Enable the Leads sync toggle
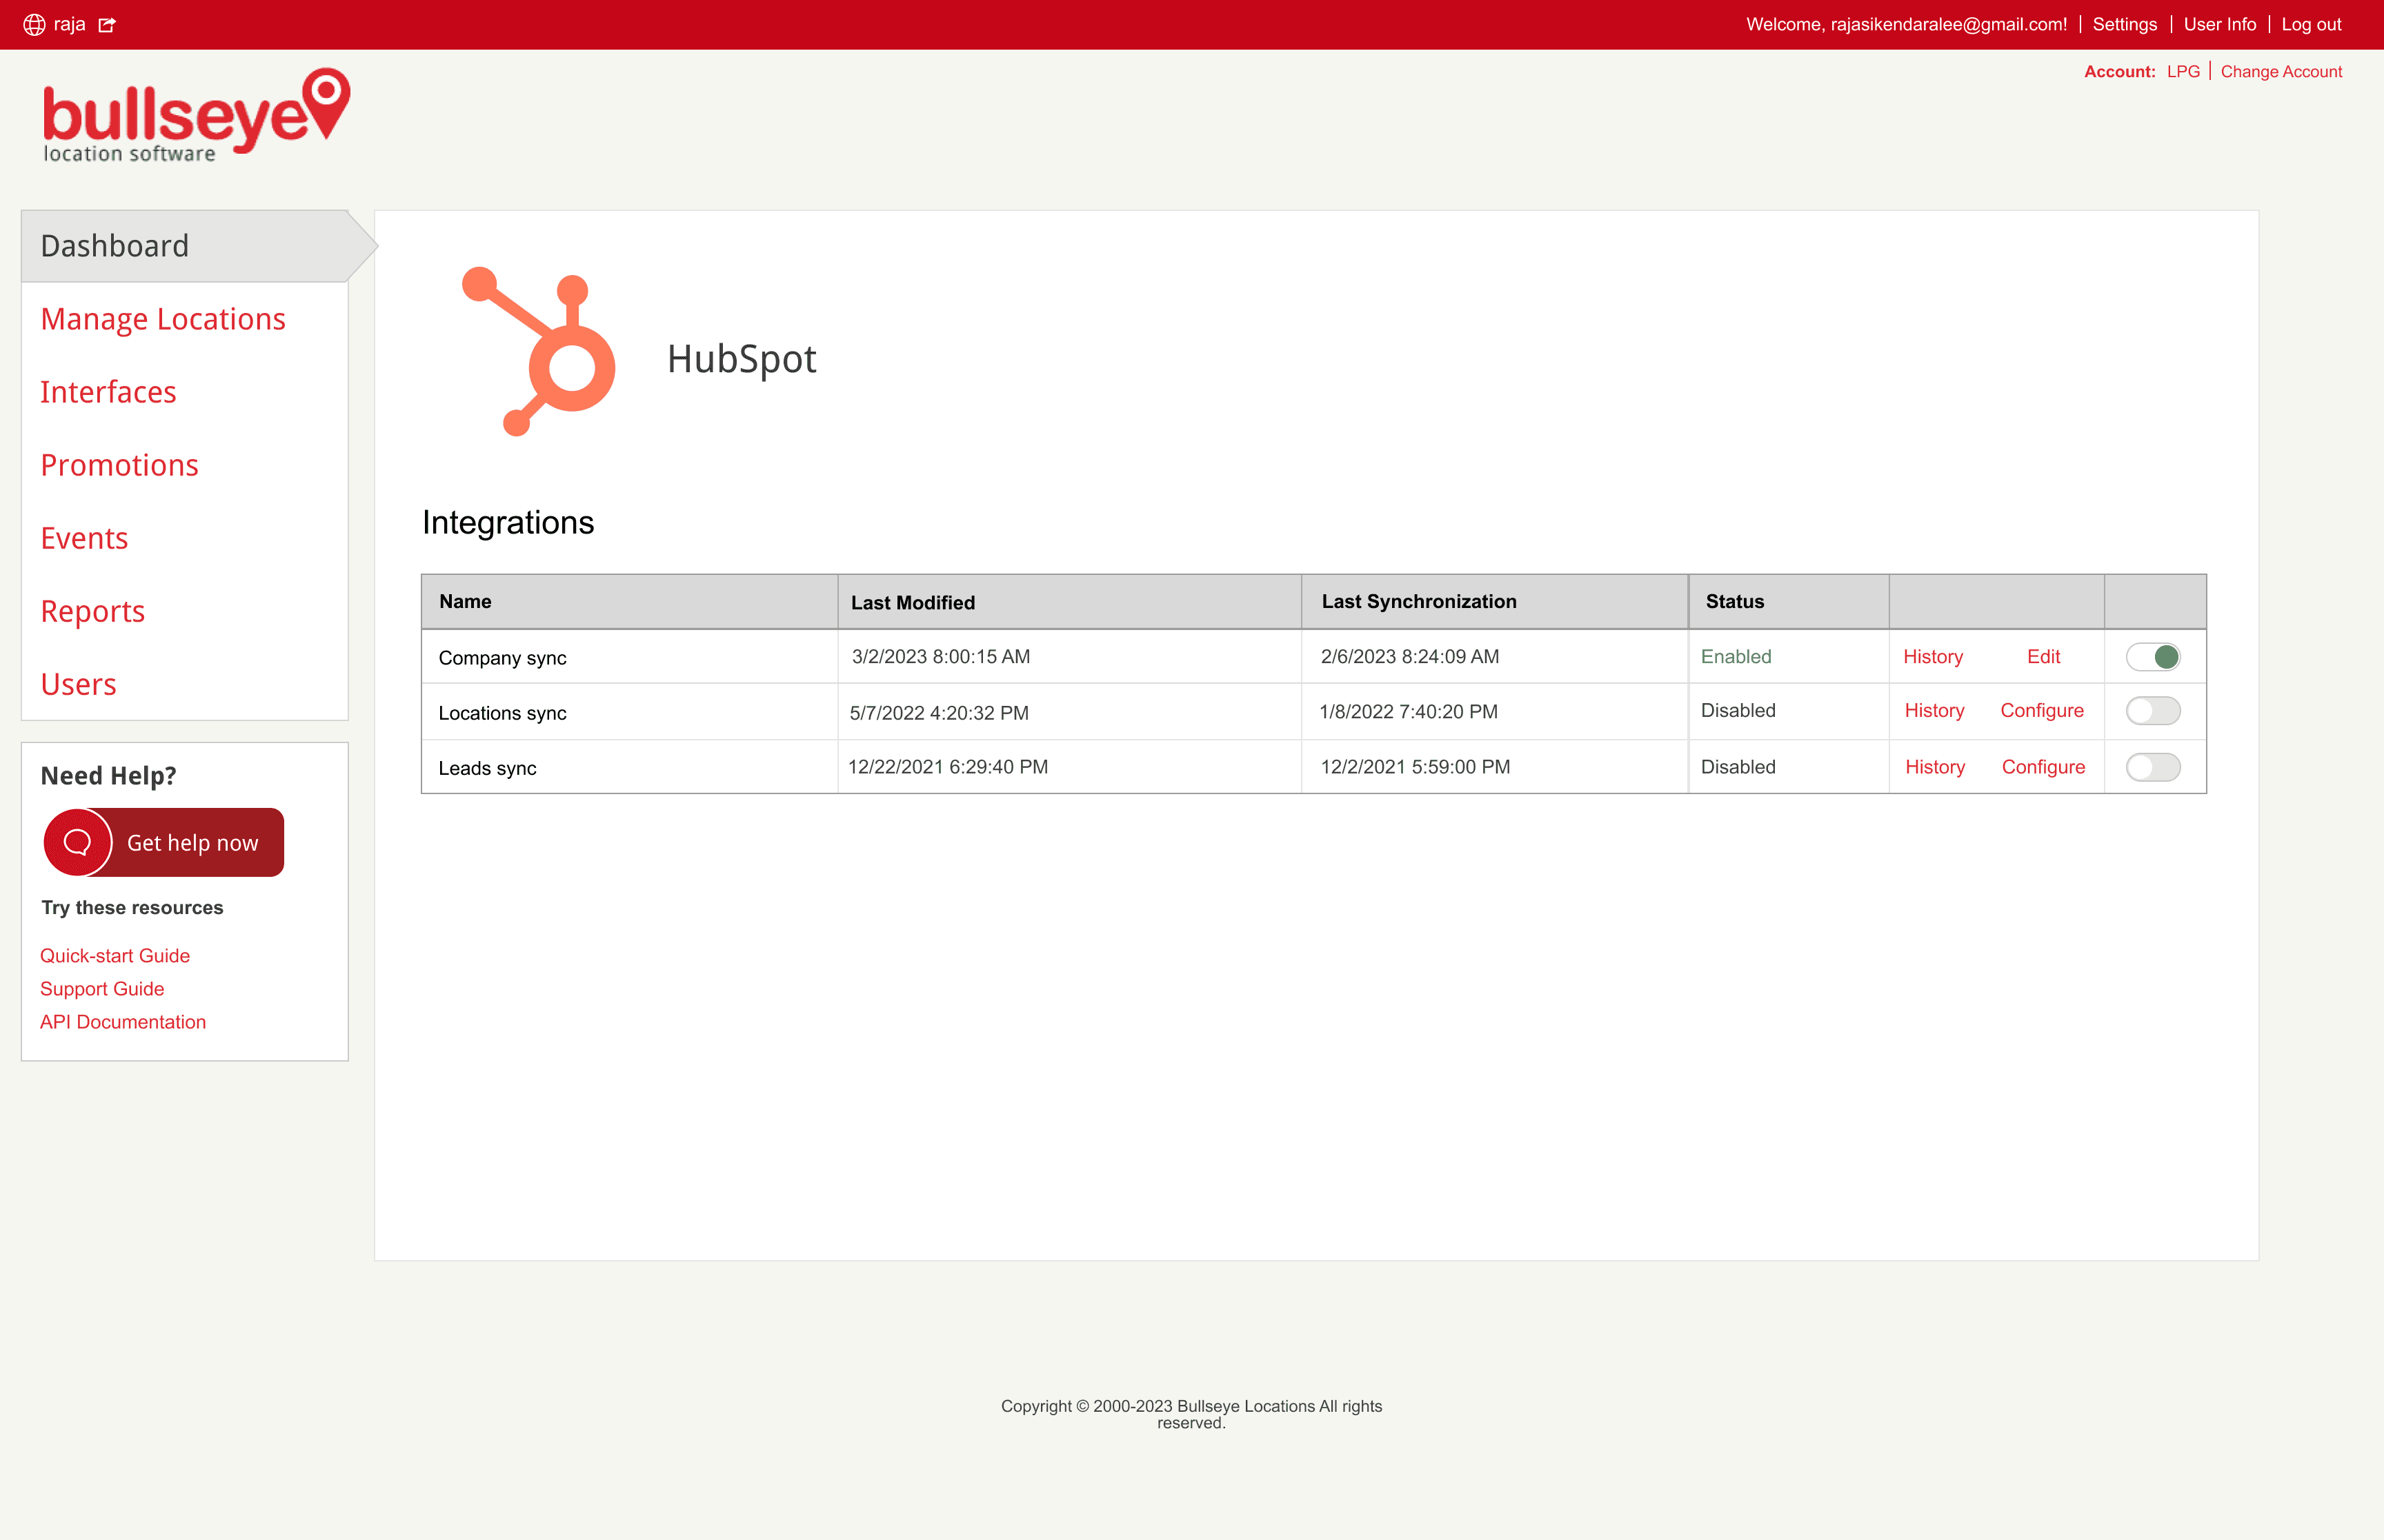Screen dimensions: 2384x1540 [x=2152, y=767]
